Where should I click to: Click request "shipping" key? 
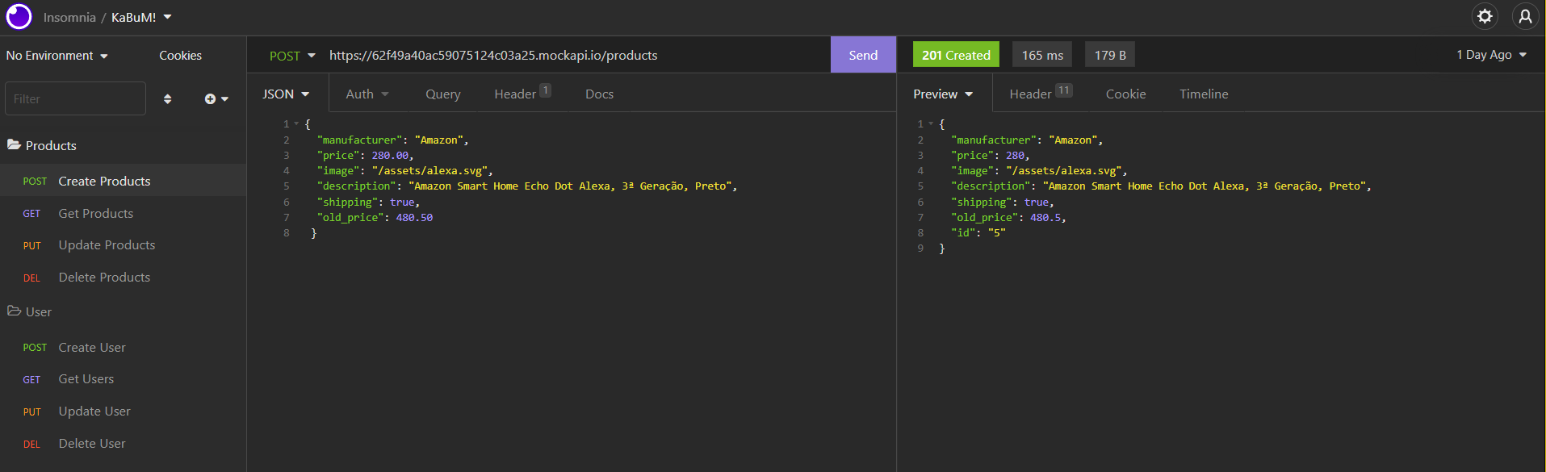347,203
